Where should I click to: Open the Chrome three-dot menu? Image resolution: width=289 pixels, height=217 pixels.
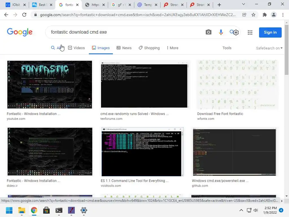(x=283, y=15)
